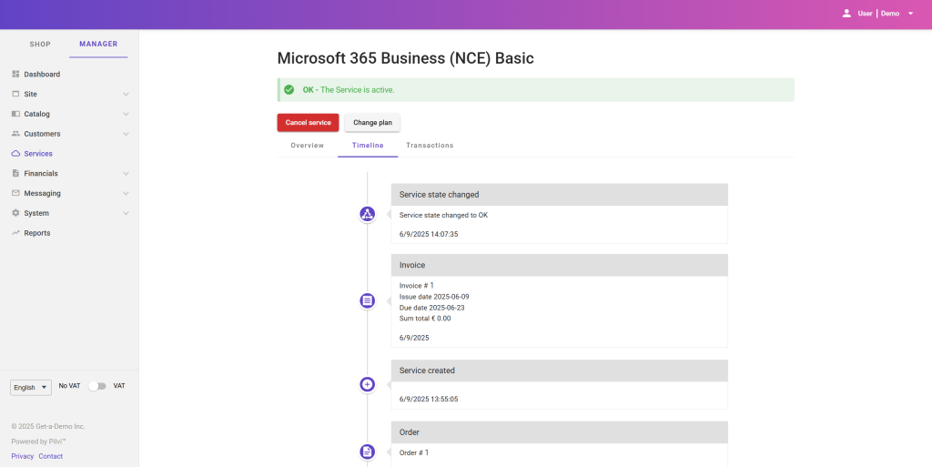Select the SHOP tab in sidebar

click(x=40, y=45)
